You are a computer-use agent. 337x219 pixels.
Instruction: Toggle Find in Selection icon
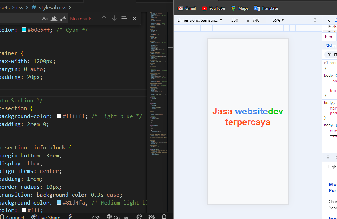[x=124, y=18]
